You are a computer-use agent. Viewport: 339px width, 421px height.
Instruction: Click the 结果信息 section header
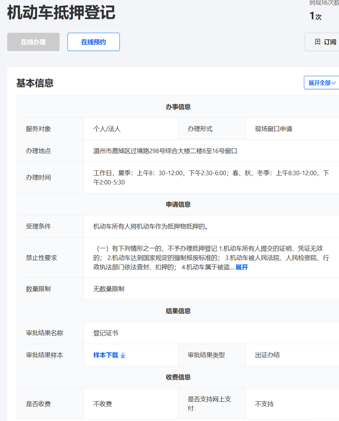178,311
